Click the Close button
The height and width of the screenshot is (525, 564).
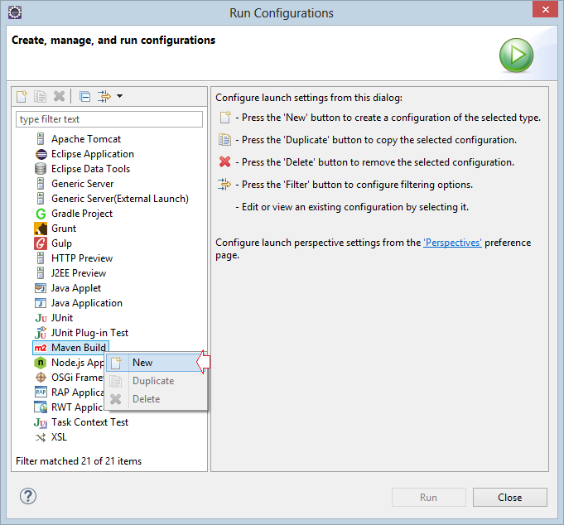tap(509, 498)
